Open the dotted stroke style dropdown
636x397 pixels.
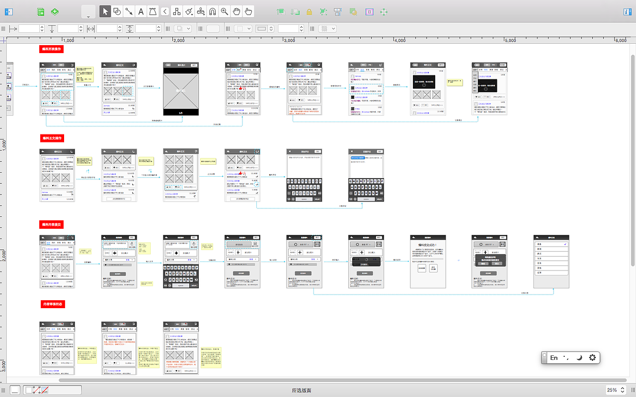243,29
